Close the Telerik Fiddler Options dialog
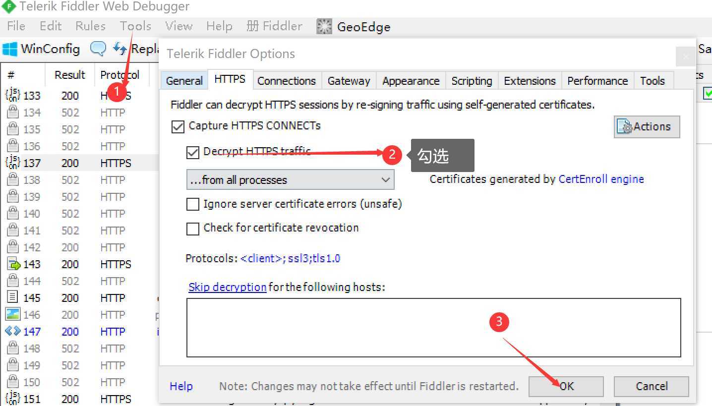Viewport: 712px width, 406px height. (686, 57)
